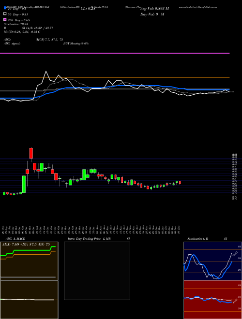Open the empty intraday trading price panel
This screenshot has height=319, width=242.
(97, 271)
